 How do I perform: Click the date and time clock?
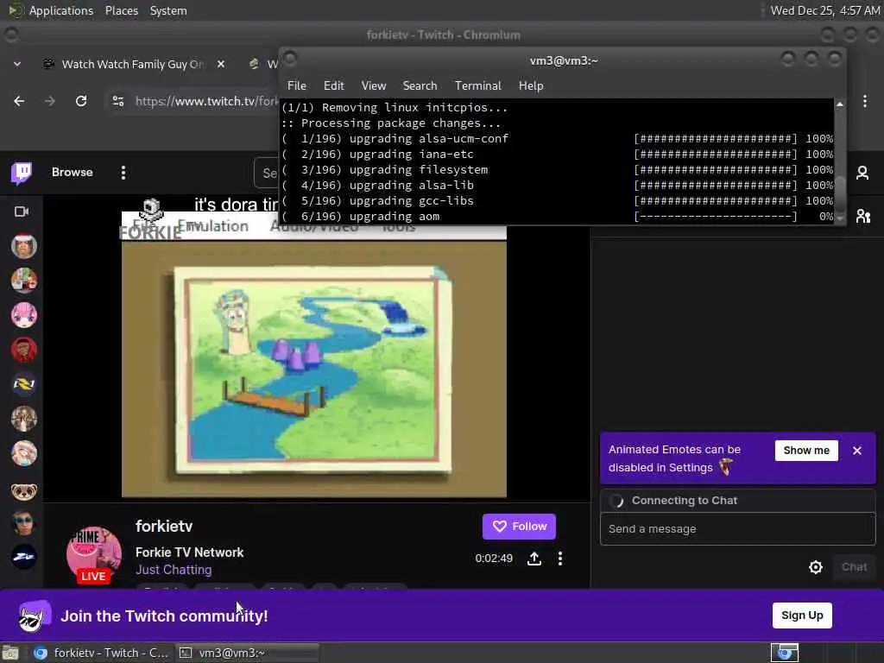click(824, 10)
